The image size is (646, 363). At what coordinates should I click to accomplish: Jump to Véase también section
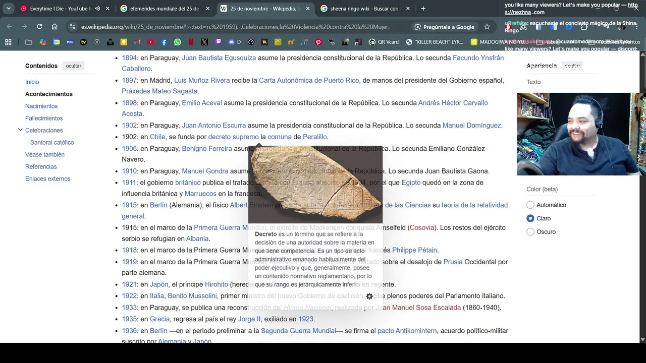pyautogui.click(x=45, y=154)
